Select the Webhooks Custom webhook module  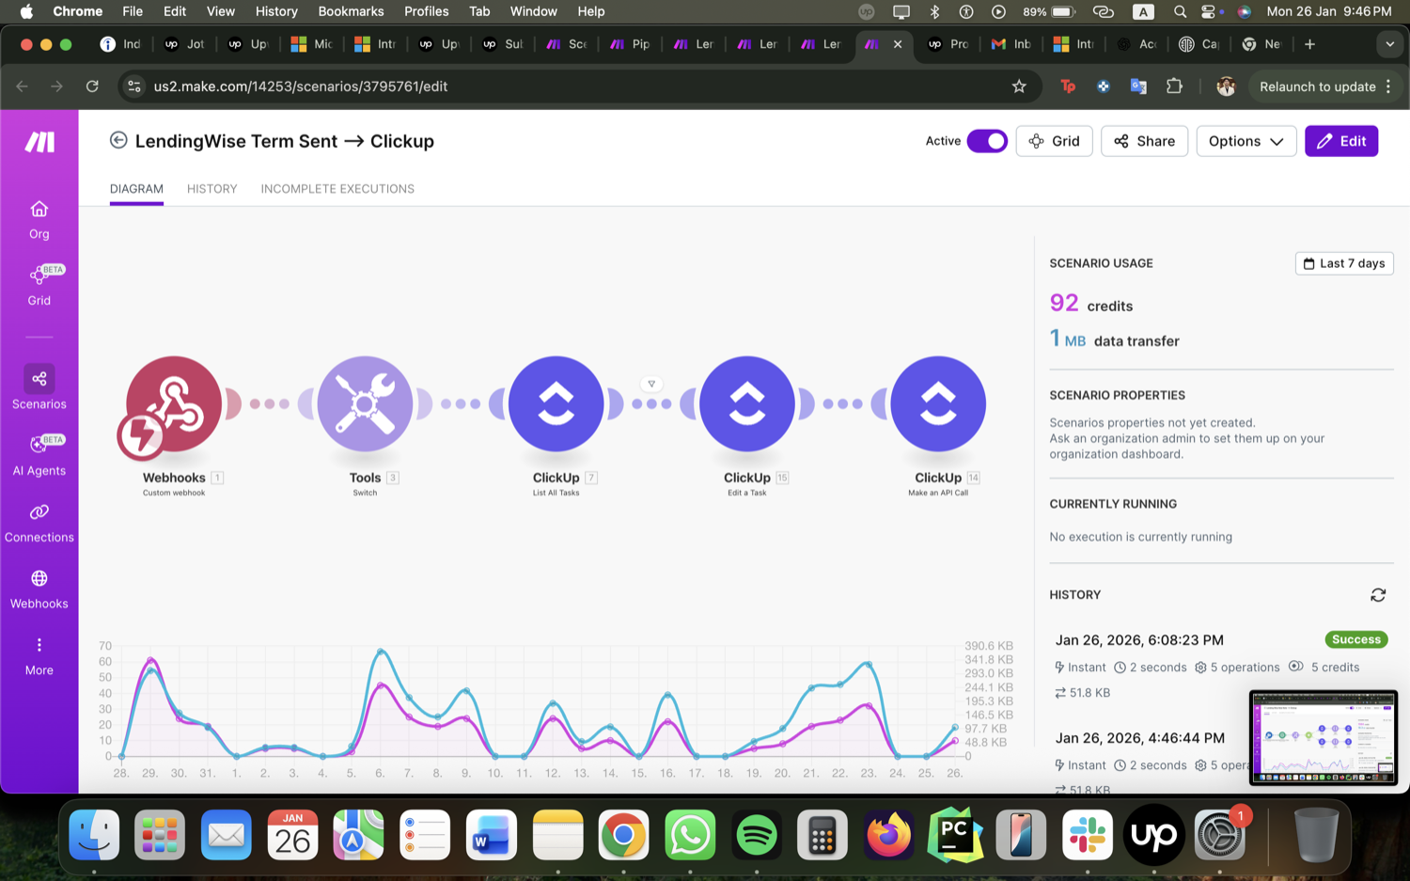(x=173, y=404)
